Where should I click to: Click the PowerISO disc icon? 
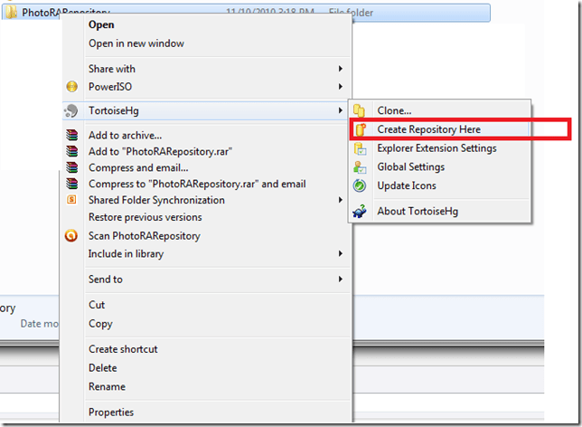coord(72,87)
